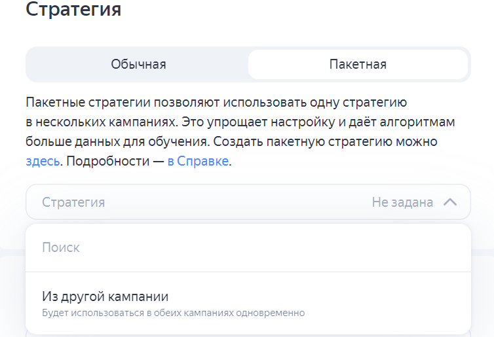Click the Не задана dropdown value

pos(402,202)
